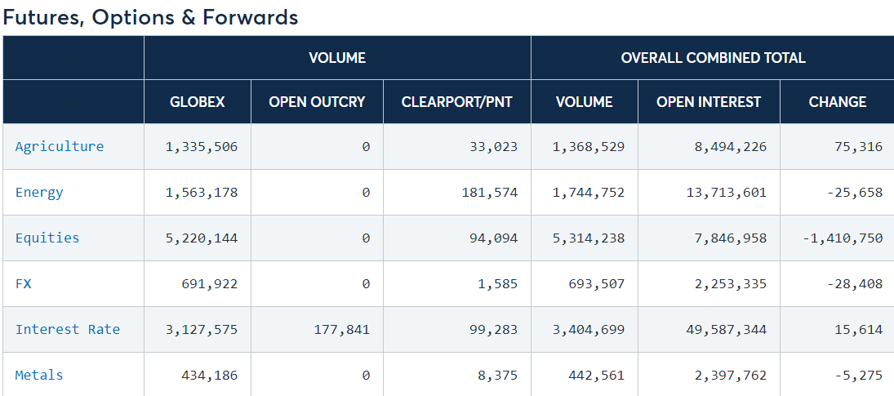This screenshot has width=894, height=396.
Task: Select Interest Rate Globex value 3,127,575
Action: (202, 329)
